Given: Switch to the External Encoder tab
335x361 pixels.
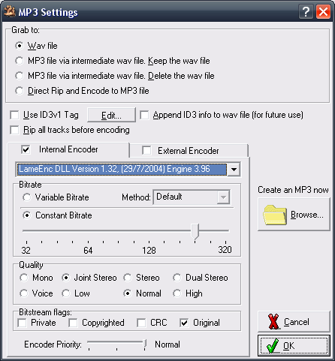Looking at the screenshot, I should tap(189, 151).
